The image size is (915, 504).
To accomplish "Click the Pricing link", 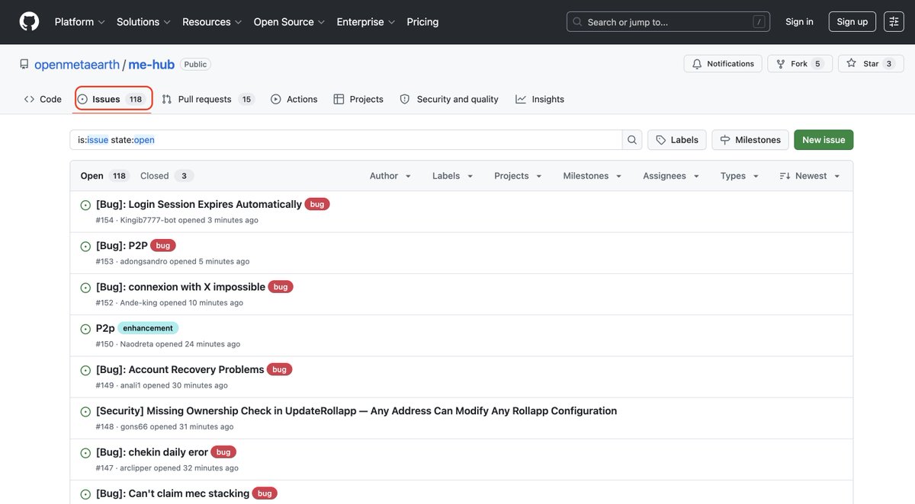I will click(x=422, y=22).
